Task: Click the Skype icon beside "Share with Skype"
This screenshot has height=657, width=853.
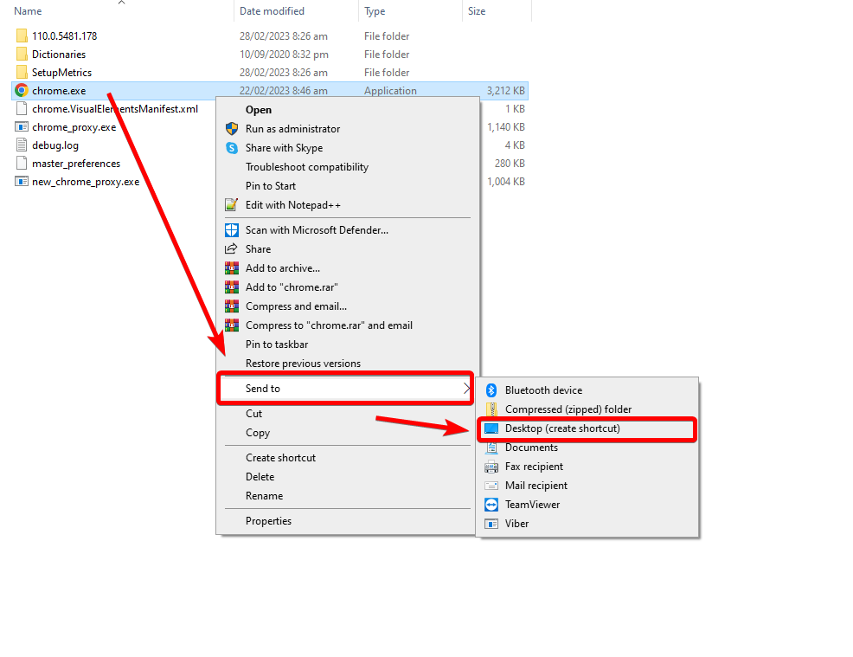Action: pyautogui.click(x=230, y=147)
